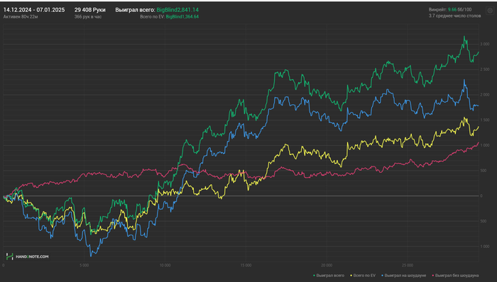Open graph settings gear icon
497x282 pixels.
coord(490,11)
